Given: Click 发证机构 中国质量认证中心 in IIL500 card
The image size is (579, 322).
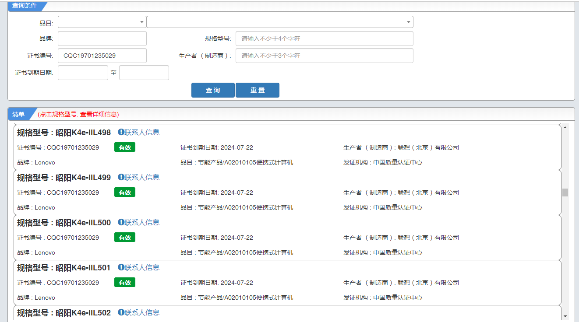Looking at the screenshot, I should pyautogui.click(x=383, y=252).
